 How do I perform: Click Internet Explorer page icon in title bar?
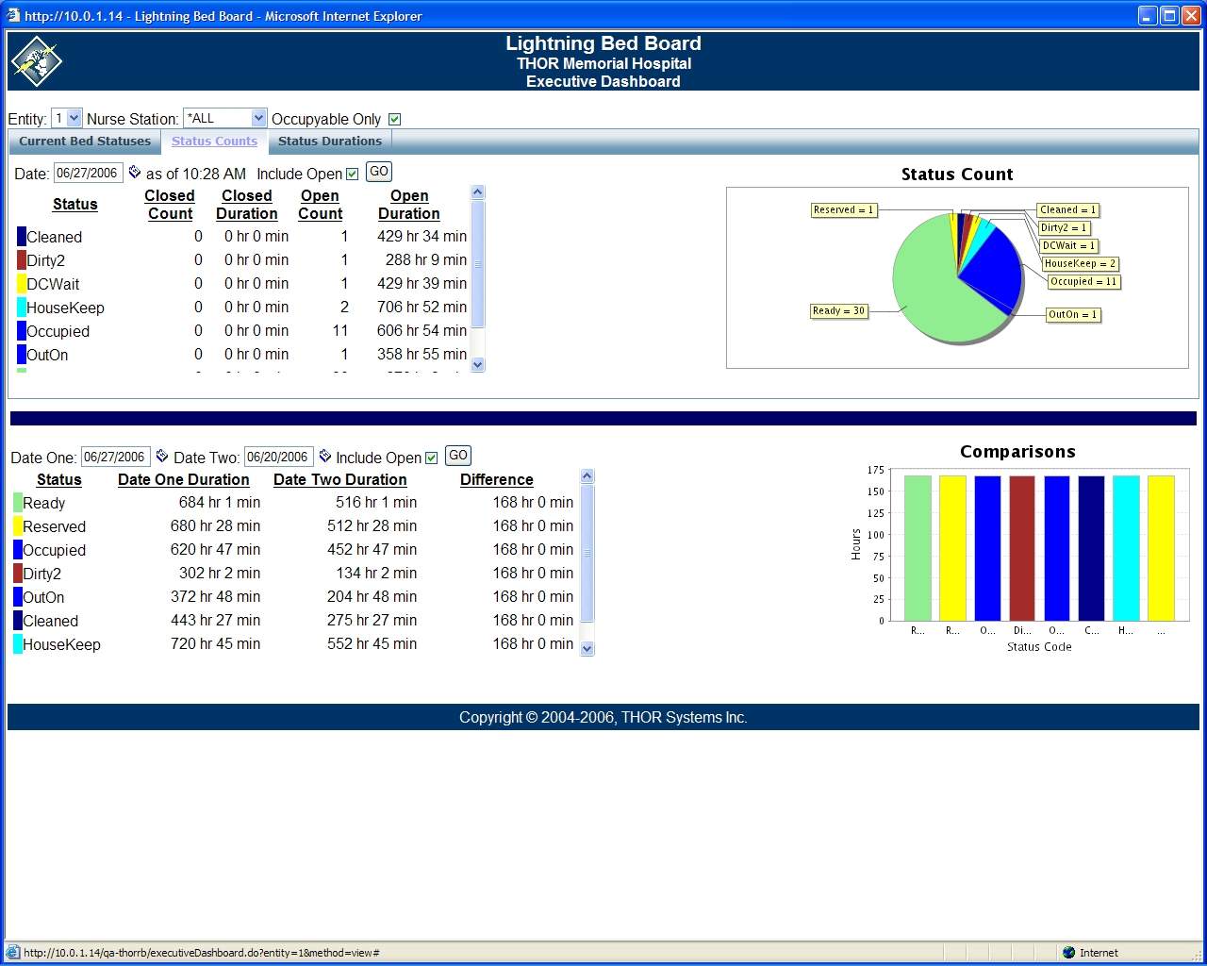tap(13, 15)
